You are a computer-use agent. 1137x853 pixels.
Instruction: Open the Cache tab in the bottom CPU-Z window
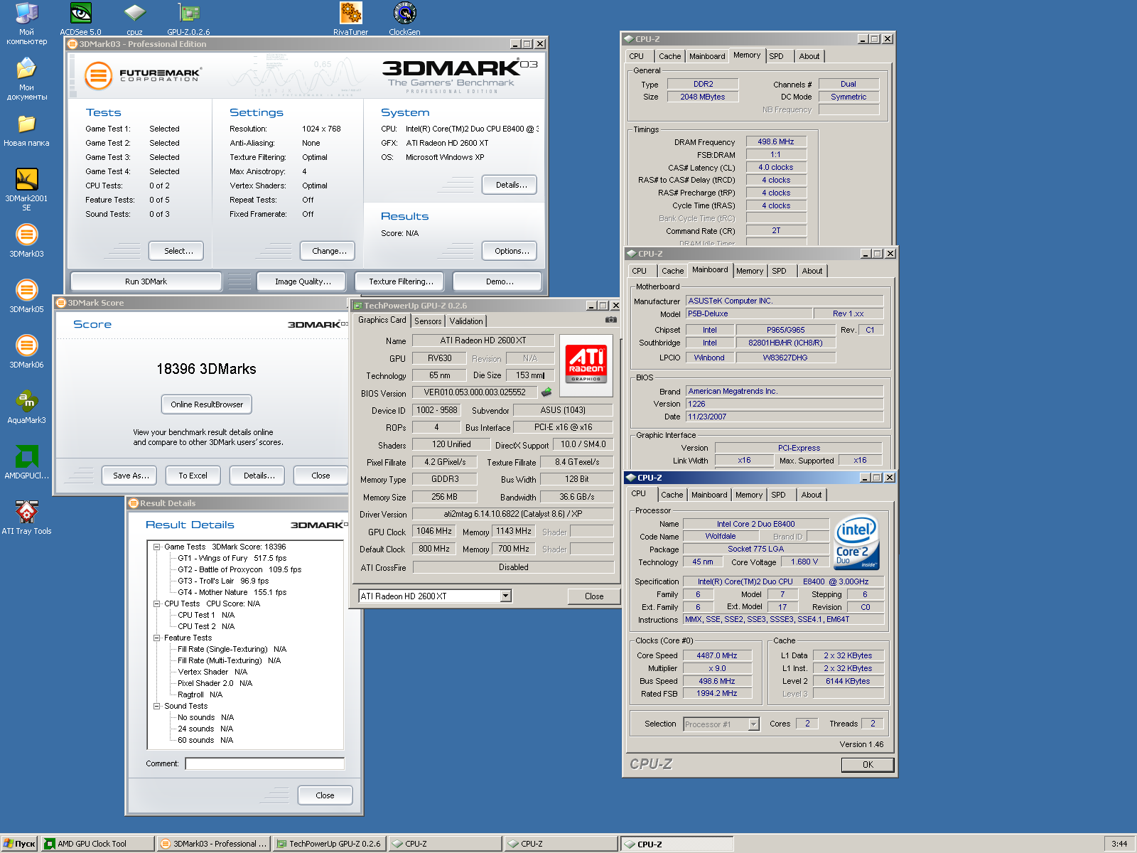click(x=672, y=495)
